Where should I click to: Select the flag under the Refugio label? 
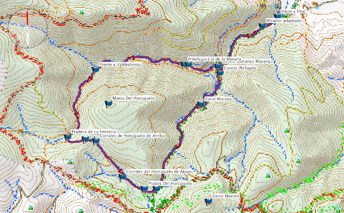coord(188,64)
